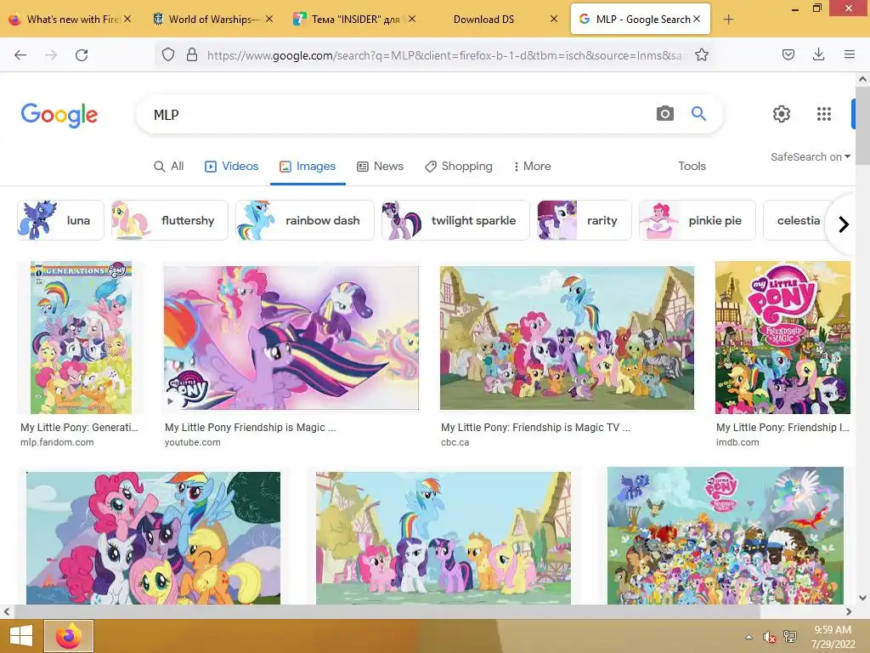Viewport: 870px width, 653px height.
Task: Filter by the fluttershy chip
Action: pyautogui.click(x=169, y=220)
